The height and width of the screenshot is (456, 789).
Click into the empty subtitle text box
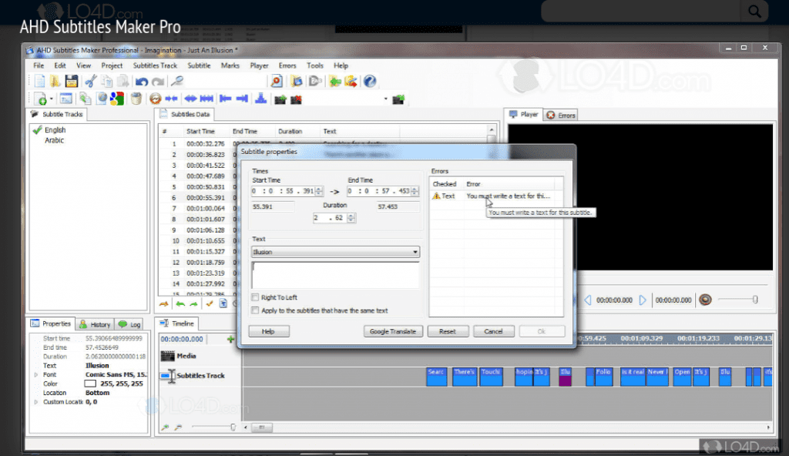(335, 275)
